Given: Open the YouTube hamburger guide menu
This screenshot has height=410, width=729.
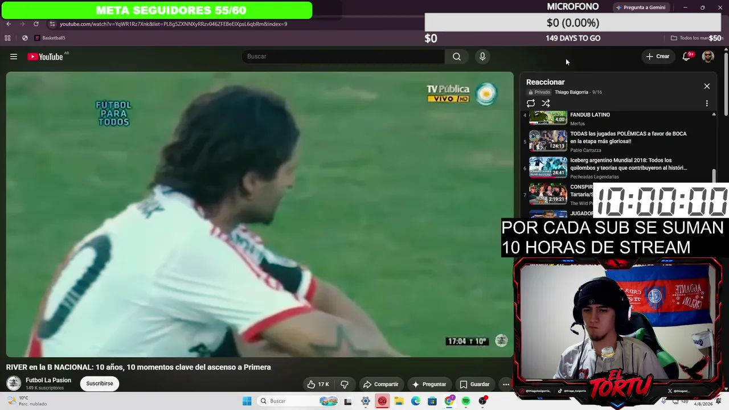Looking at the screenshot, I should pyautogui.click(x=14, y=56).
